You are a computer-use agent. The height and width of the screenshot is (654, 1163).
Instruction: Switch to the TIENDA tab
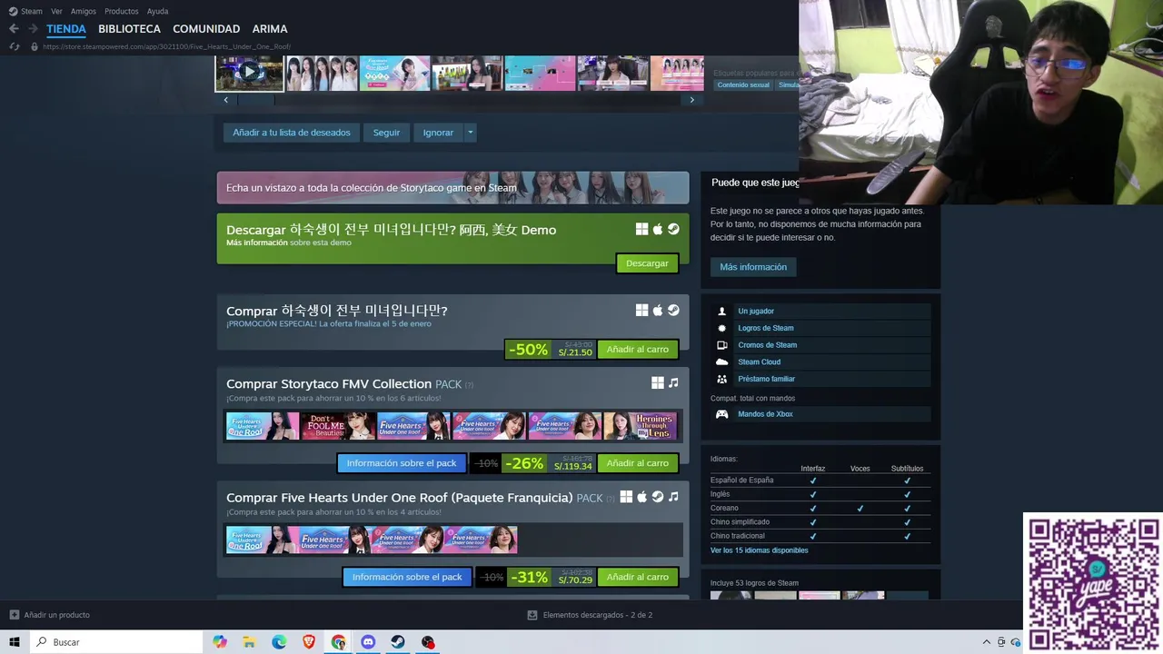[66, 29]
